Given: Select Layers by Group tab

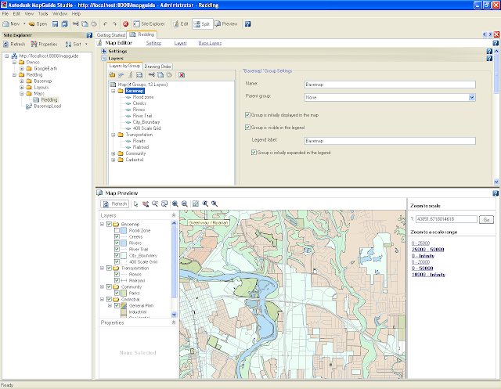Looking at the screenshot, I should (x=124, y=66).
